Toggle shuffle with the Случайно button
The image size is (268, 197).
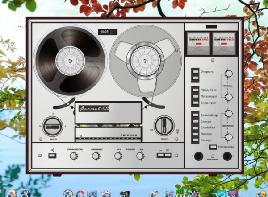195,128
